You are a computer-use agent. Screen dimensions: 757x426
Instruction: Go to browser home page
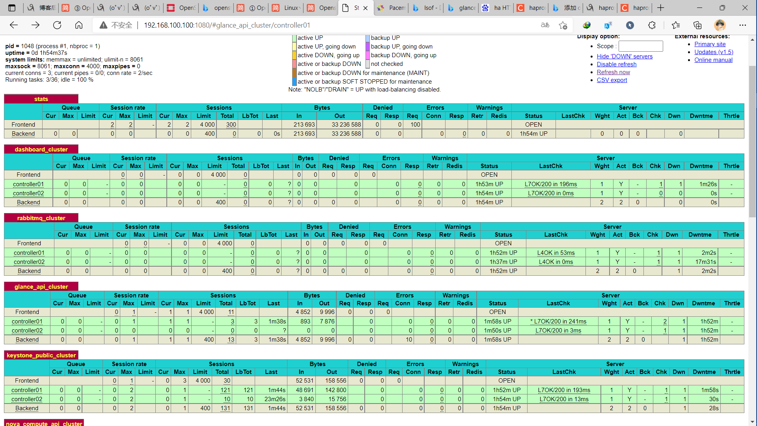79,25
